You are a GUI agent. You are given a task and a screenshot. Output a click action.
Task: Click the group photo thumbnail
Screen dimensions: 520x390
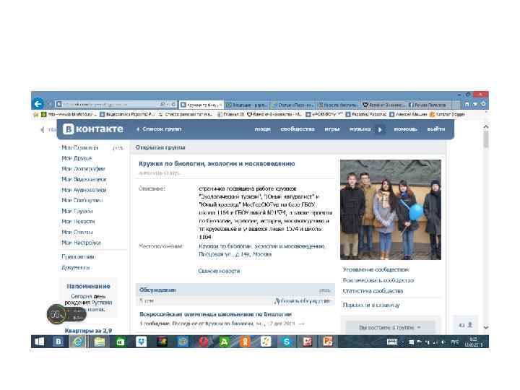(391, 209)
